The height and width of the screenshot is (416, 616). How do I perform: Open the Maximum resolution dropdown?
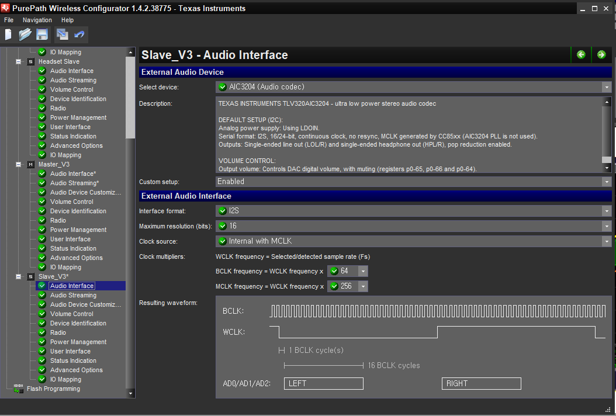[607, 226]
